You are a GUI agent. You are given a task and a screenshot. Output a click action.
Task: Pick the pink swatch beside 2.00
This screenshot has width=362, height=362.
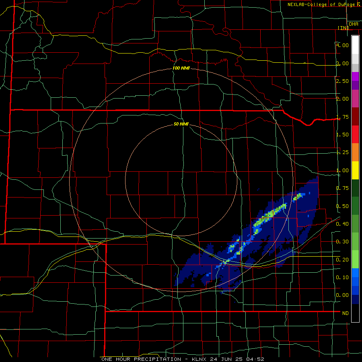point(355,99)
